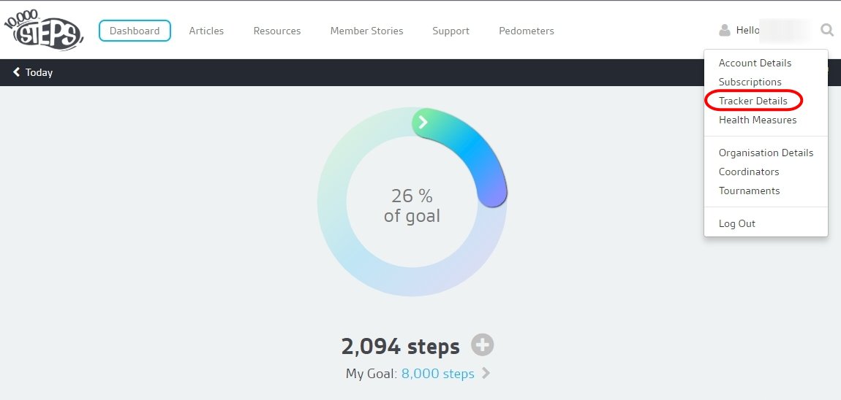The height and width of the screenshot is (400, 841).
Task: Choose Coordinators in user menu
Action: (750, 172)
